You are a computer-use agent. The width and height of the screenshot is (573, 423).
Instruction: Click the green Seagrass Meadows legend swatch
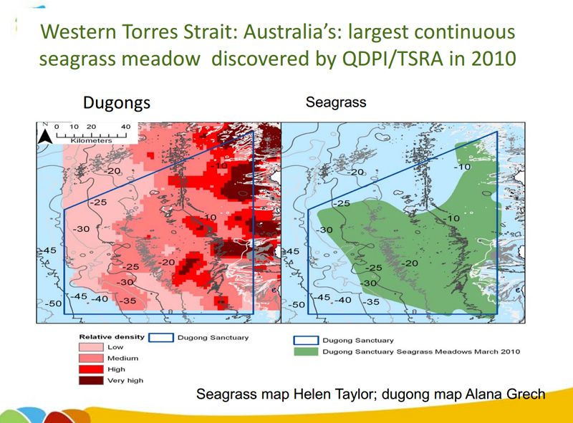click(x=306, y=351)
